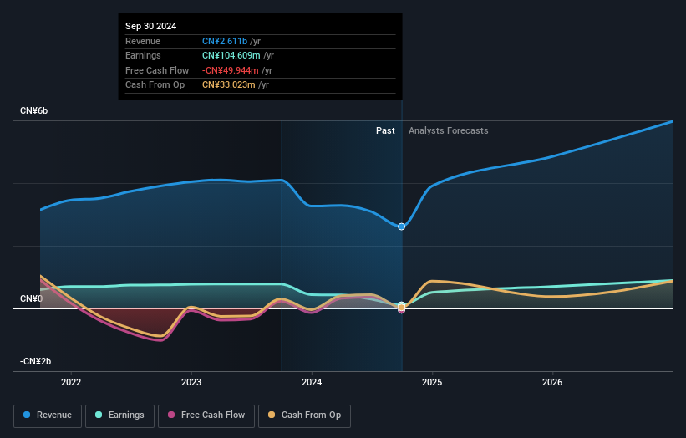This screenshot has width=686, height=438.
Task: Click the CN¥33.023m cash from op value
Action: coord(228,85)
